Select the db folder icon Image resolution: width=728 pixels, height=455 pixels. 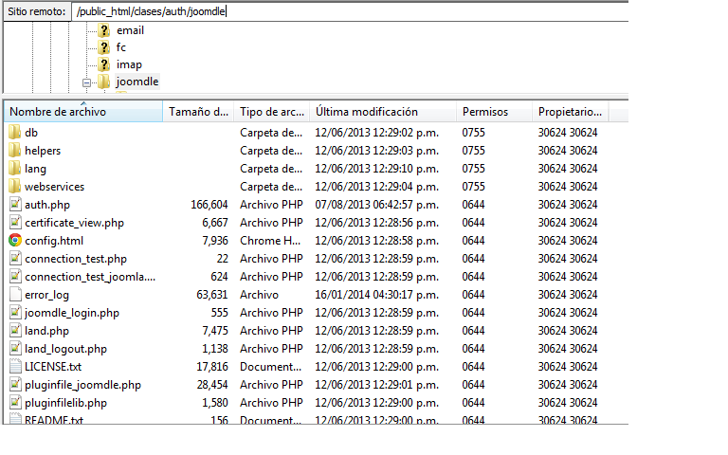point(15,133)
